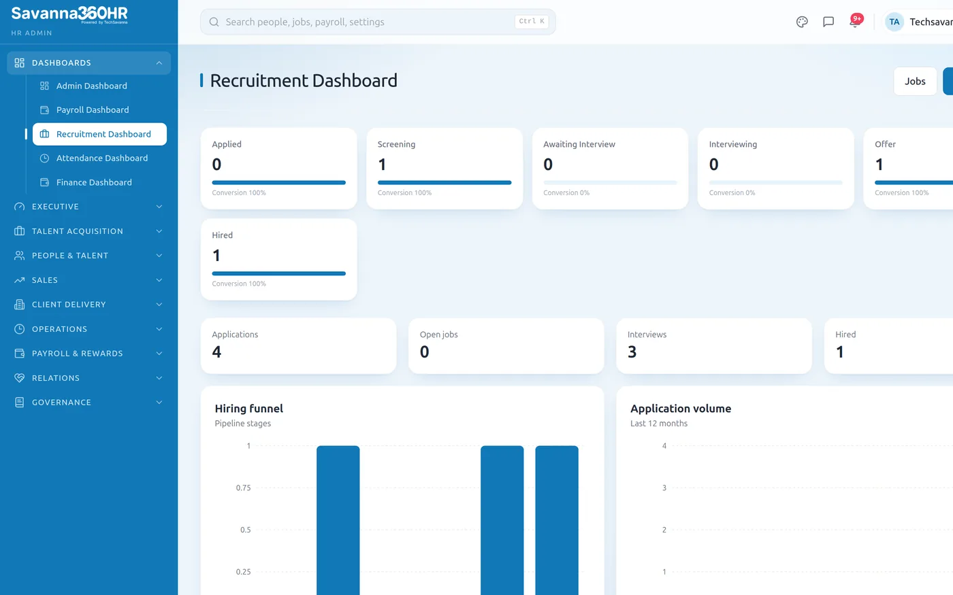Select Recruitment Dashboard menu item
The image size is (953, 595).
pyautogui.click(x=99, y=134)
